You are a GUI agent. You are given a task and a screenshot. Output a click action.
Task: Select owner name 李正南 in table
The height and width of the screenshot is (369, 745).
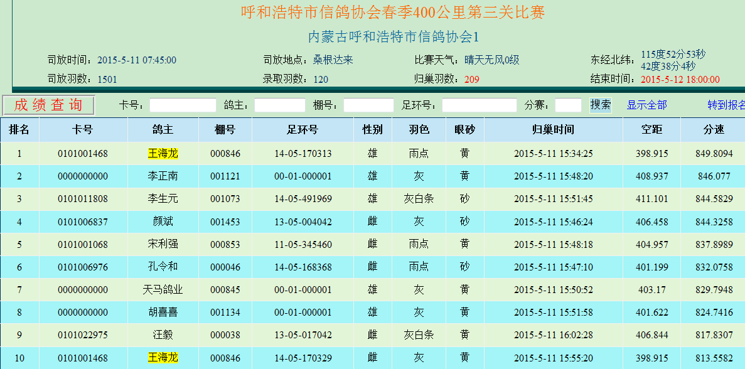coord(163,176)
